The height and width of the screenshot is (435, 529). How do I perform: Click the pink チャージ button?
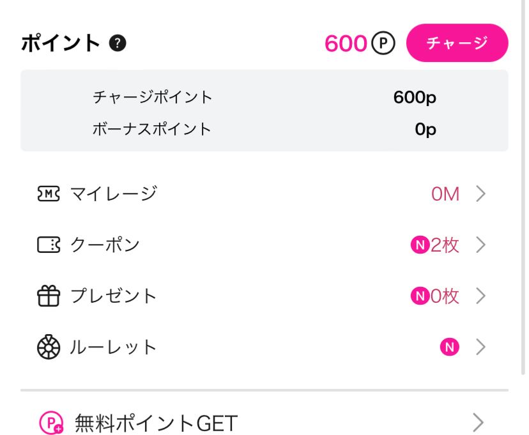coord(457,43)
